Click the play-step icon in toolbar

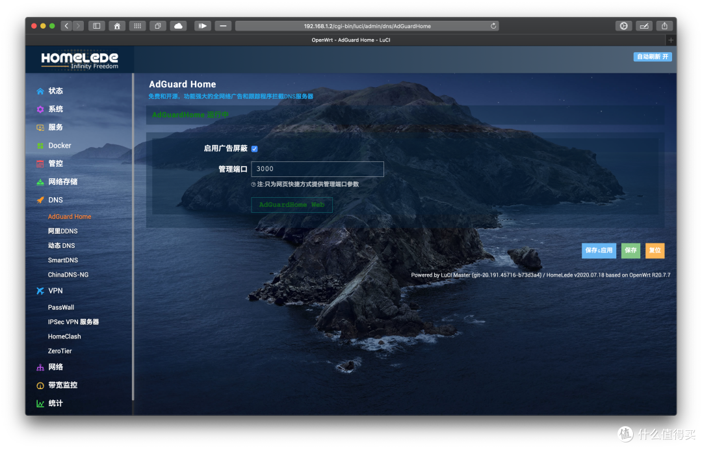203,26
